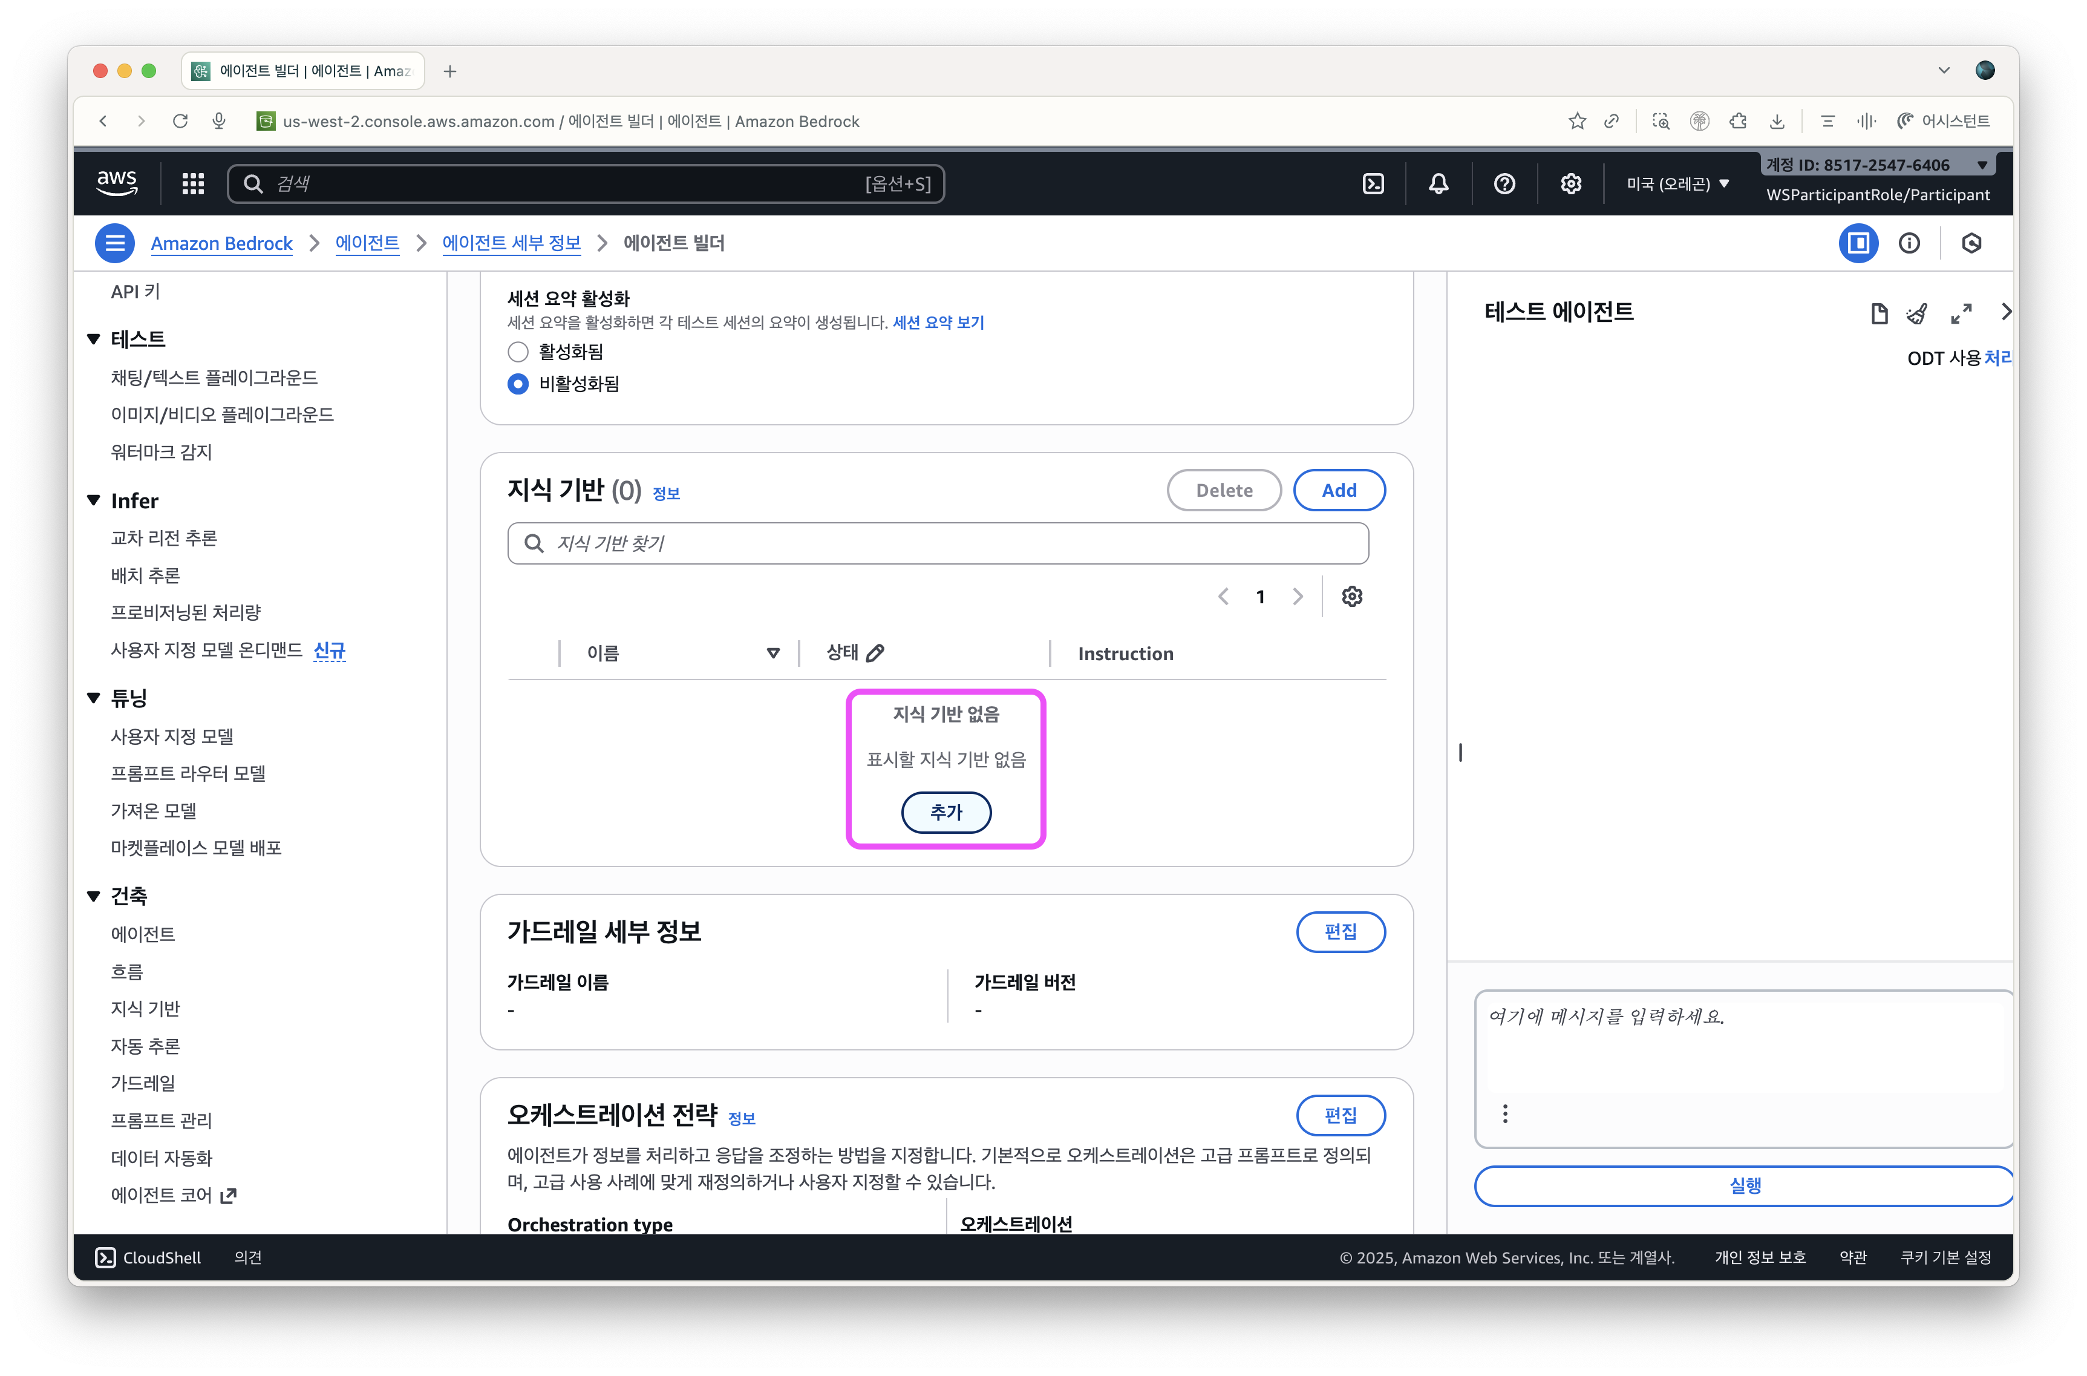This screenshot has width=2087, height=1376.
Task: Expand the test agent panel to fullscreen
Action: (x=1962, y=313)
